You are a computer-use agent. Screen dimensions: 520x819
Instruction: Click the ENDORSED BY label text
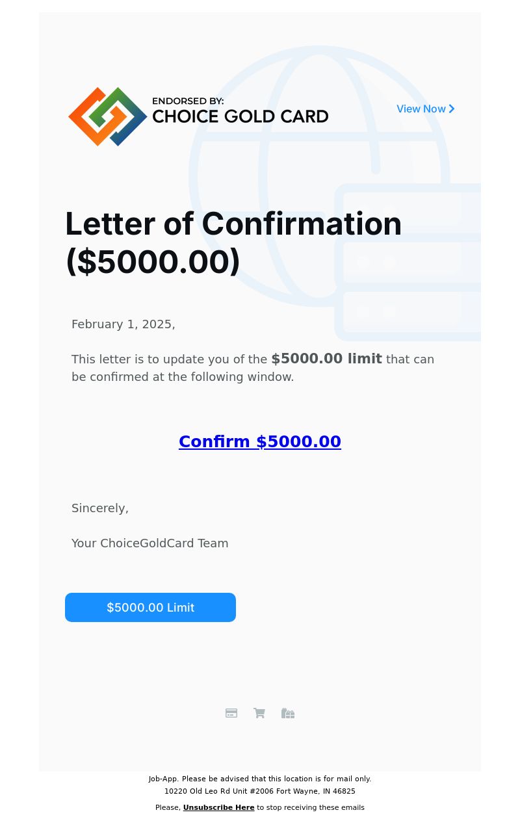coord(188,101)
